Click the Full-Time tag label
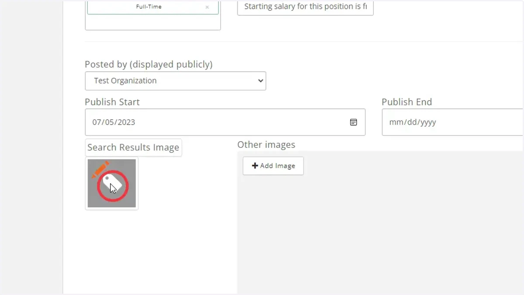 [148, 7]
